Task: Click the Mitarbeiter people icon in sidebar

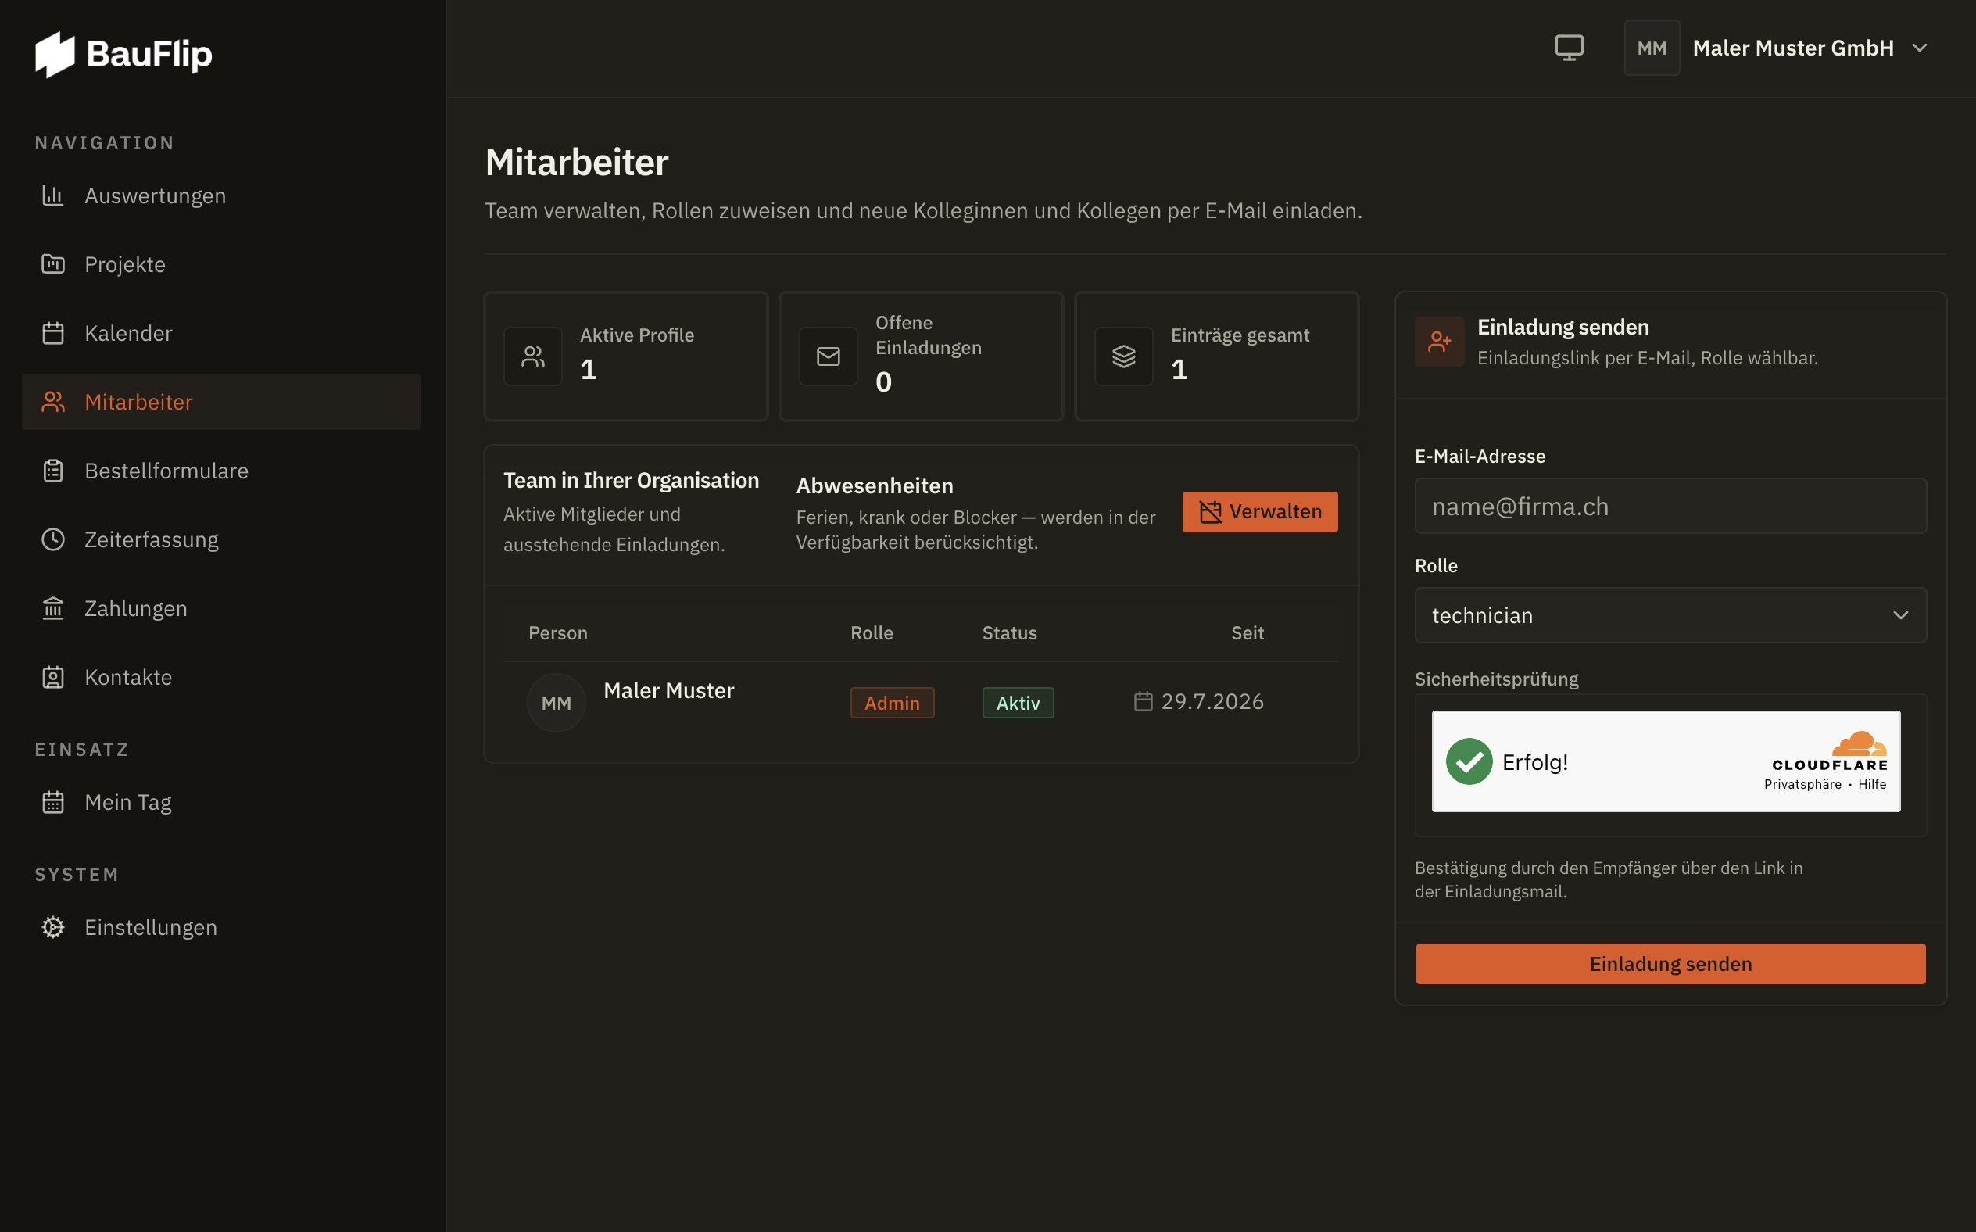Action: (53, 402)
